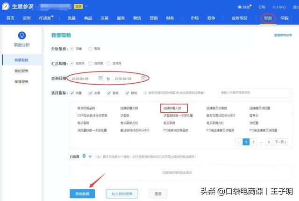Choose the 店铺收藏人数 indicator
Viewport: 299px width, 201px height.
click(x=172, y=108)
